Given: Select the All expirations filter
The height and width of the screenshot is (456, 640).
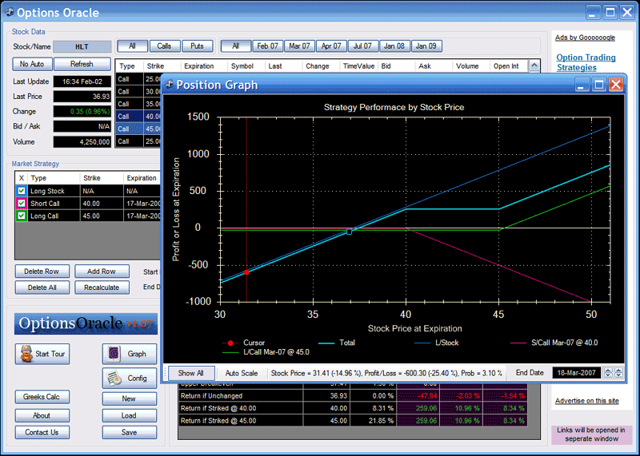Looking at the screenshot, I should [x=235, y=46].
